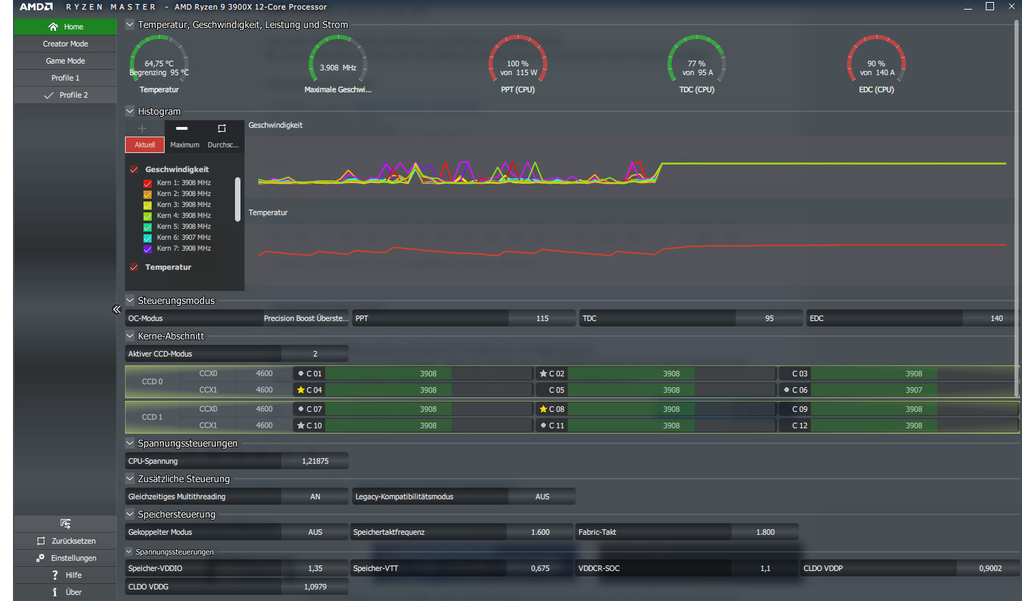Open the Über page
Screen dimensions: 1022x601
click(x=66, y=592)
